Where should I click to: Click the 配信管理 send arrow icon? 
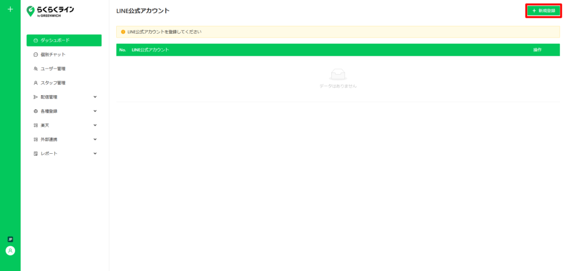tap(35, 97)
